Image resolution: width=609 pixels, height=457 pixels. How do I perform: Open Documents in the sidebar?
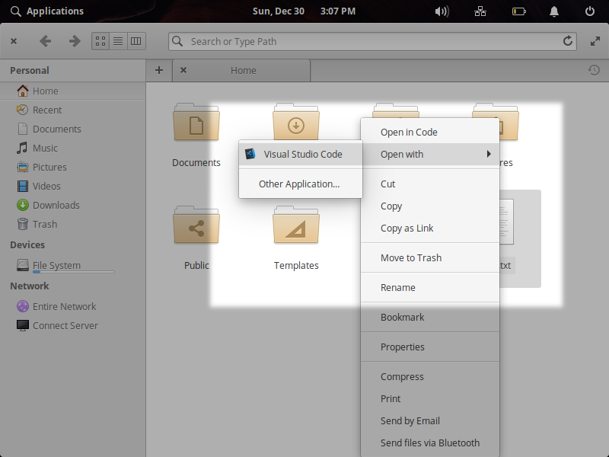click(x=72, y=129)
